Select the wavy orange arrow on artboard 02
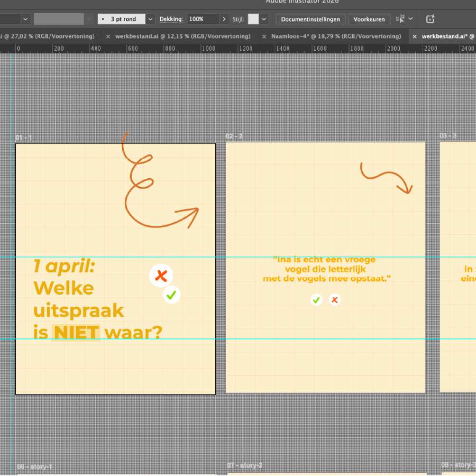The width and height of the screenshot is (476, 476). (386, 177)
